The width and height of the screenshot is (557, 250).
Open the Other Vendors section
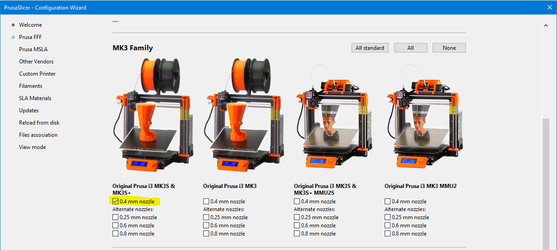pos(36,62)
